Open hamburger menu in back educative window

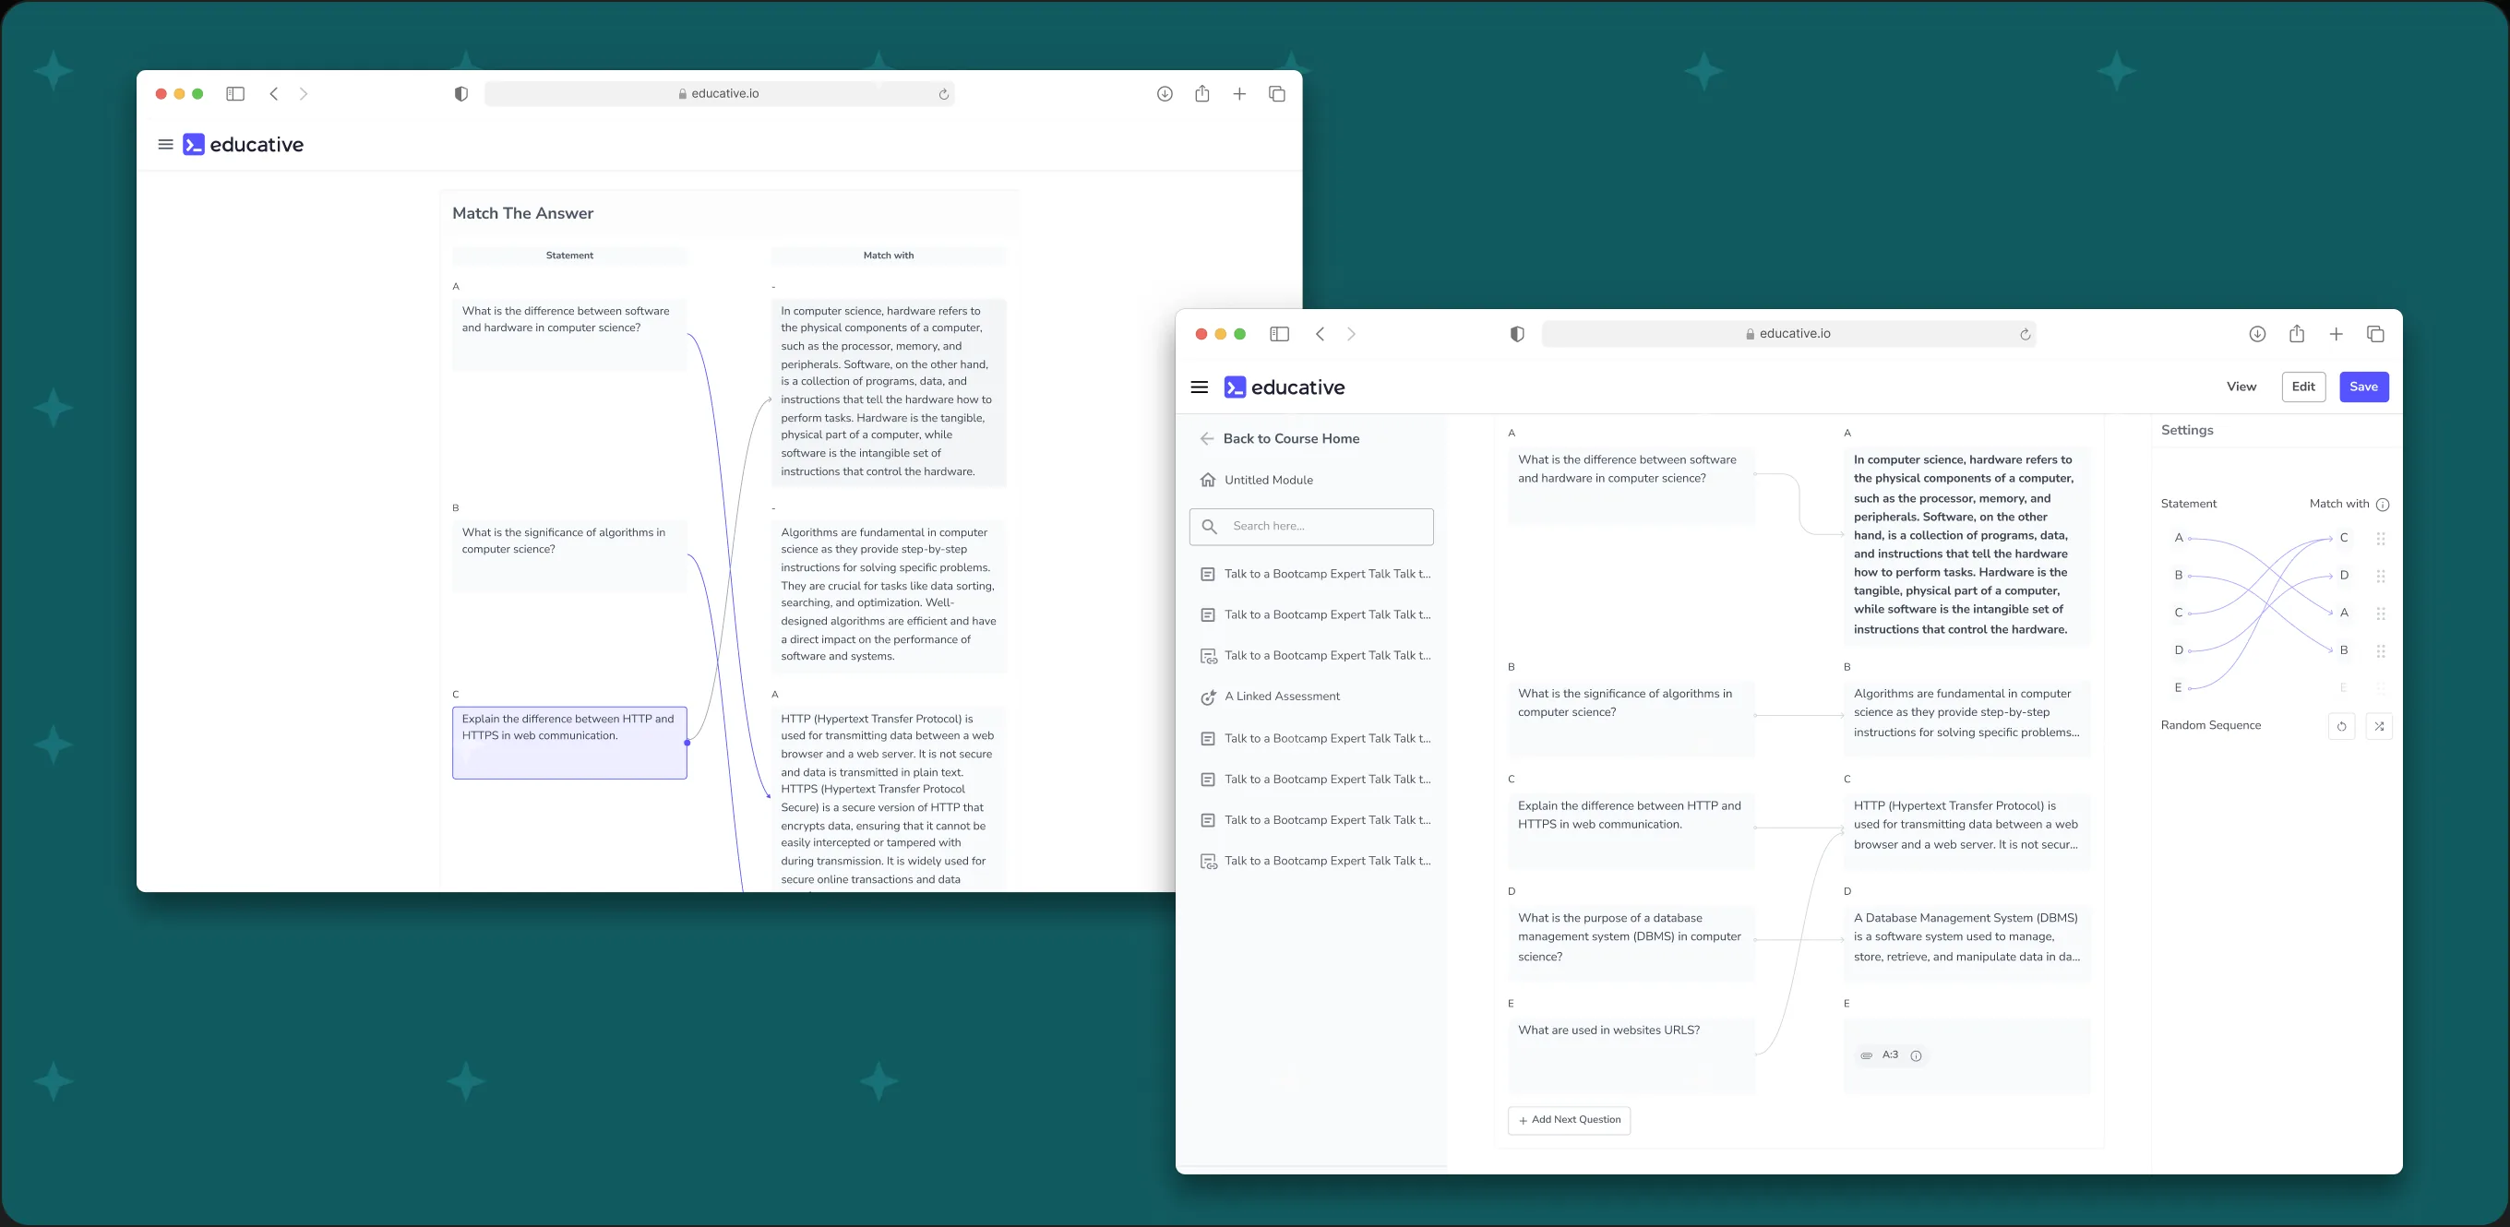(166, 144)
